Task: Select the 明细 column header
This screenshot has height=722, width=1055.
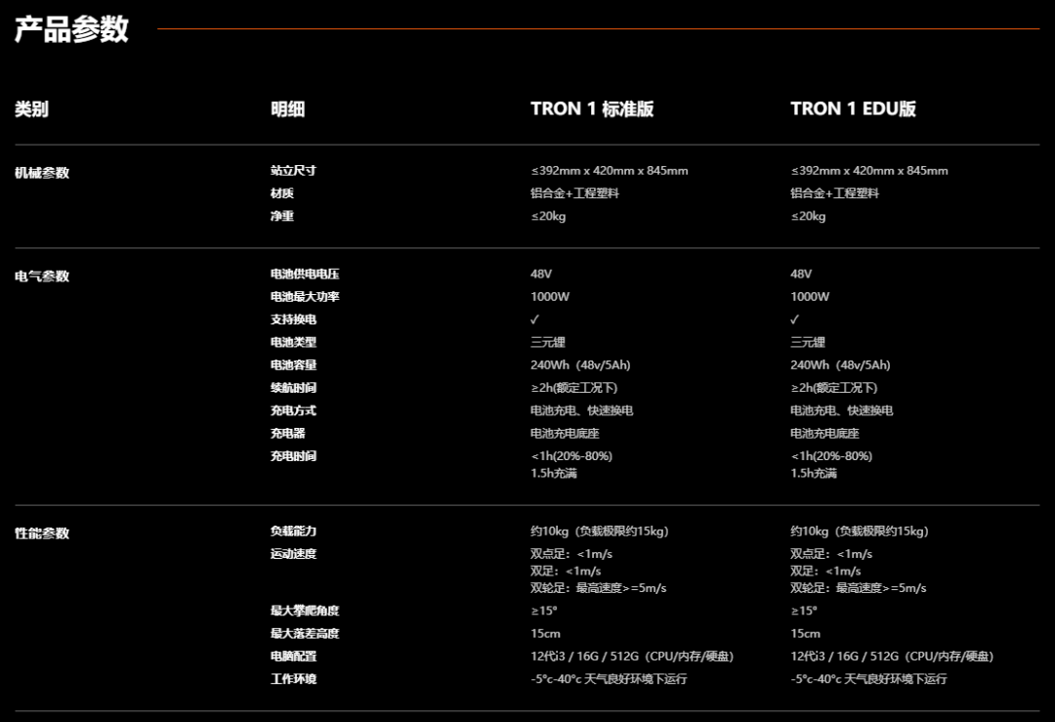Action: [x=288, y=109]
